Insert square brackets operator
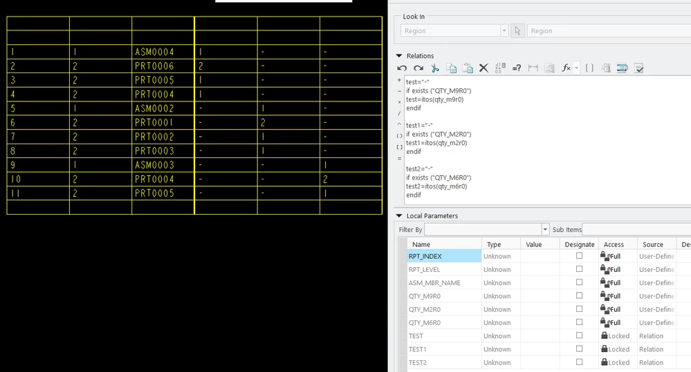691x372 pixels. tap(399, 147)
